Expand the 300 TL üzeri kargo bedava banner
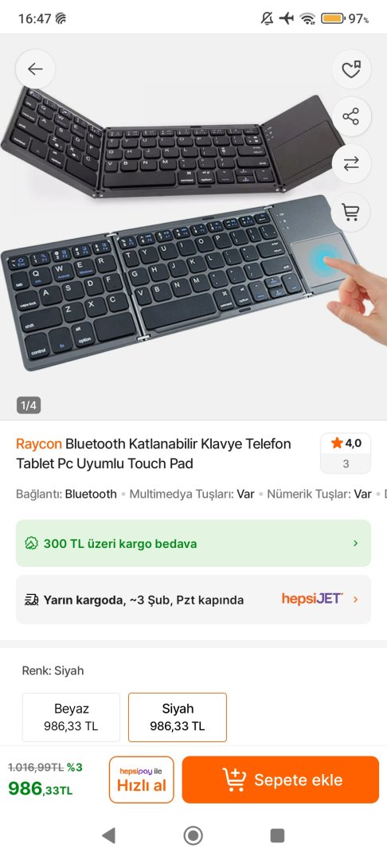The width and height of the screenshot is (387, 860). [193, 544]
